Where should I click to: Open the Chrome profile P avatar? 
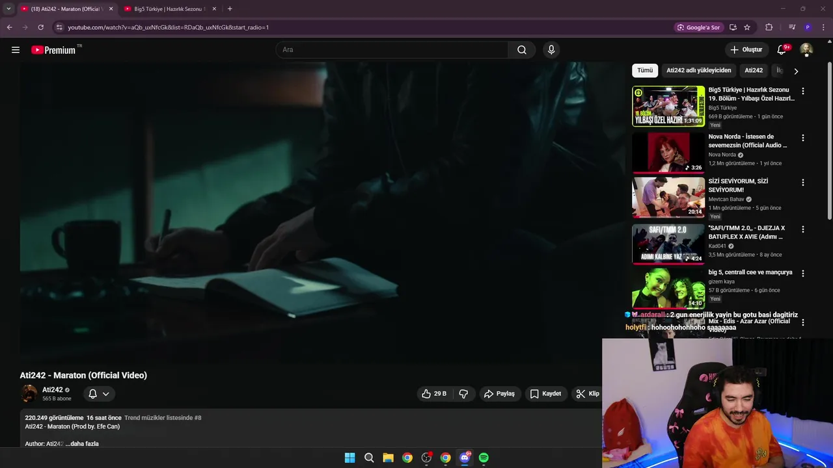(x=808, y=27)
